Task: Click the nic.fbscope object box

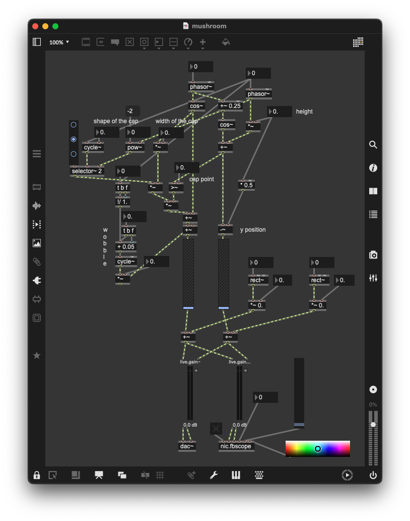Action: coord(236,446)
